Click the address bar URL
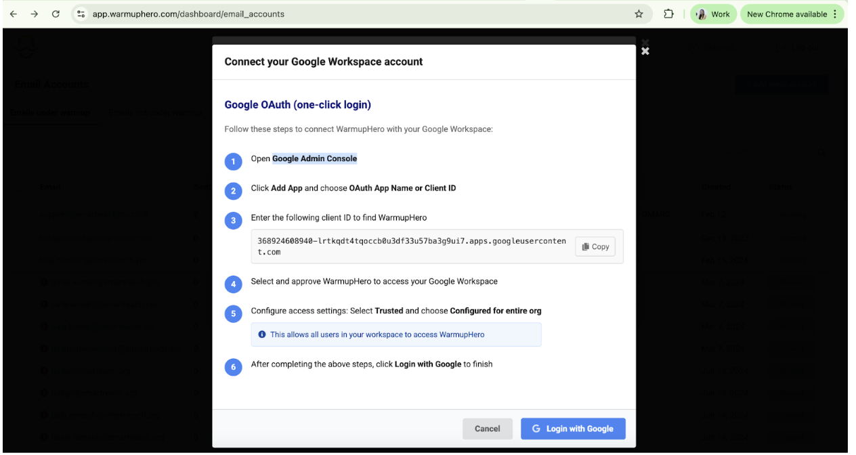Screen dimensions: 856x455 [x=188, y=14]
